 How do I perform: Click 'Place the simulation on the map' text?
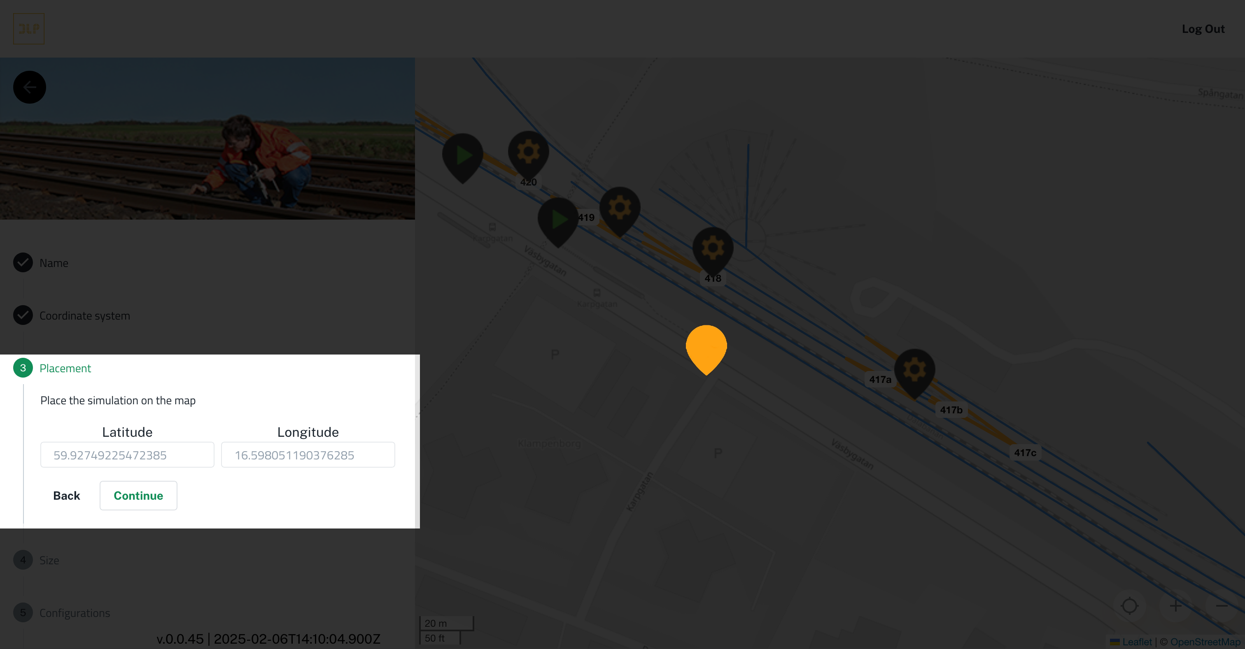click(x=118, y=400)
